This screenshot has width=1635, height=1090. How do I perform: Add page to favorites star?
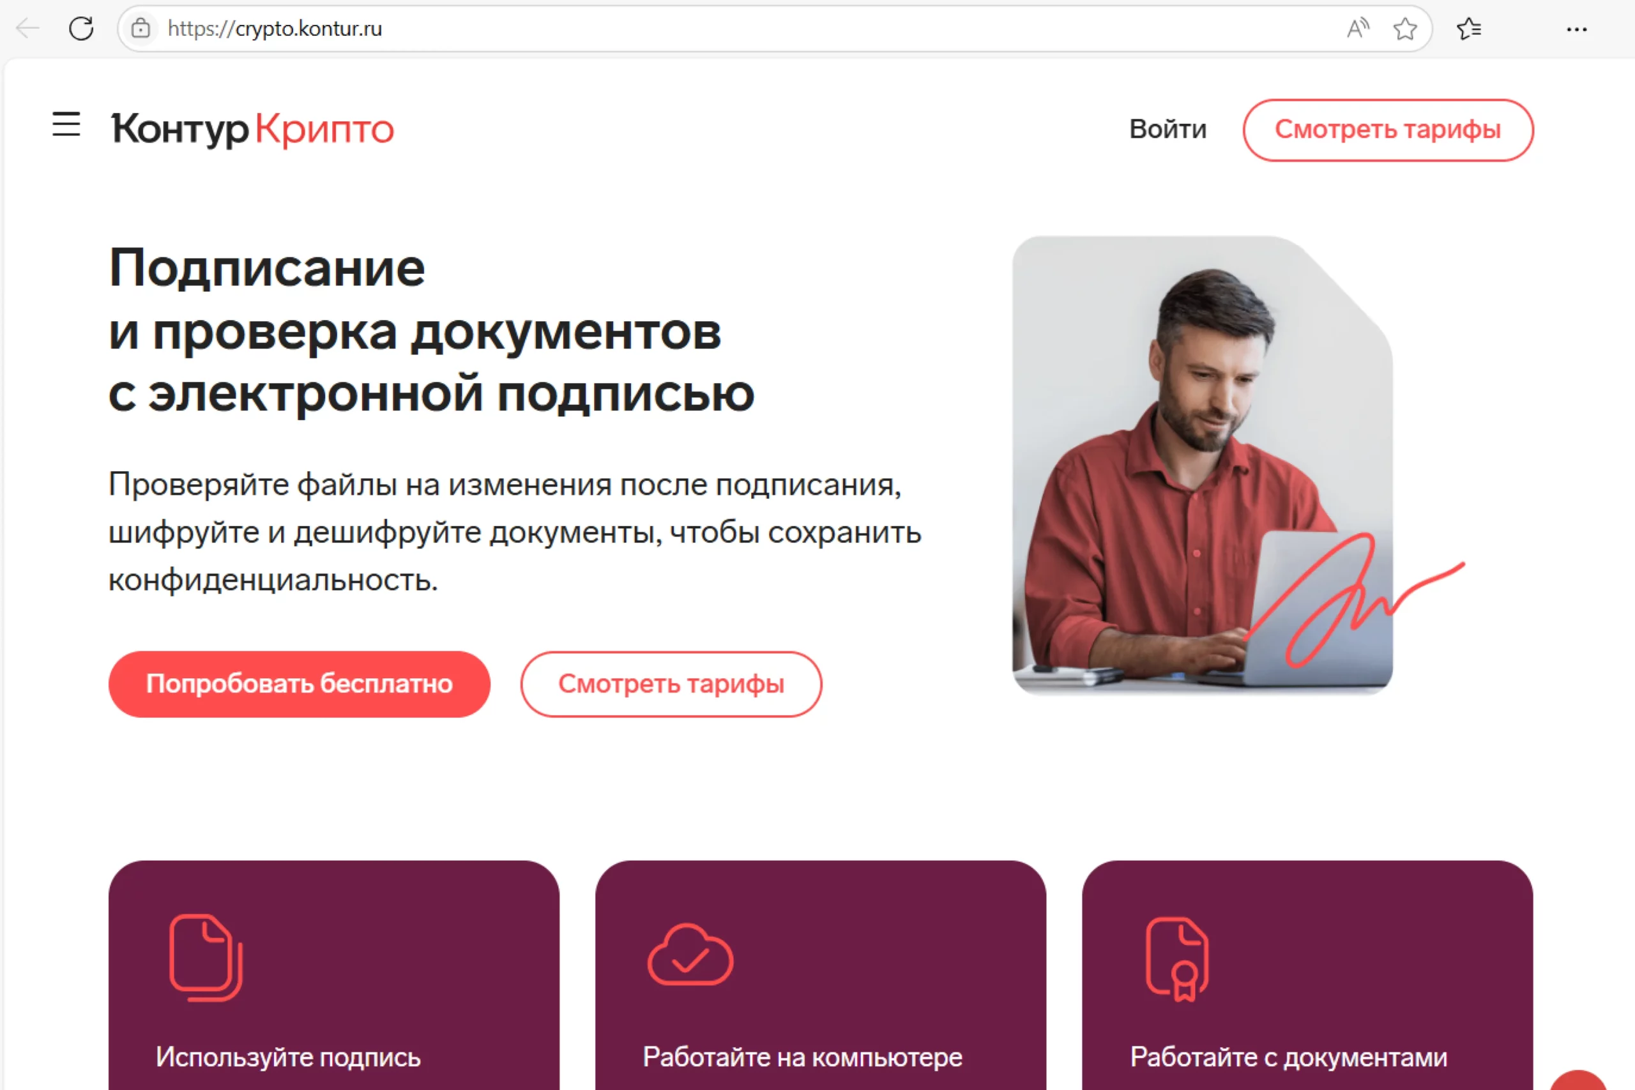tap(1405, 29)
